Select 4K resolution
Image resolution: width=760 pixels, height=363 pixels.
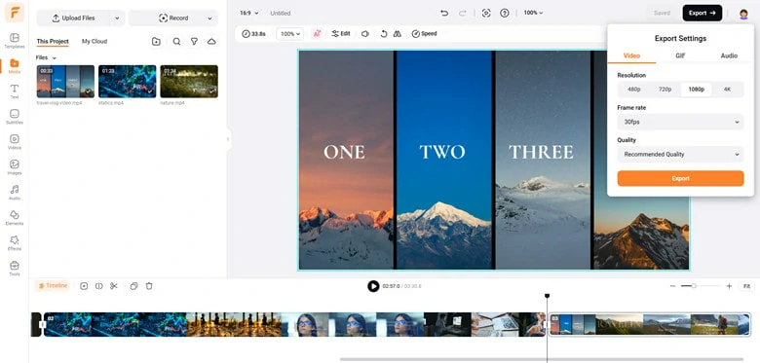click(727, 90)
